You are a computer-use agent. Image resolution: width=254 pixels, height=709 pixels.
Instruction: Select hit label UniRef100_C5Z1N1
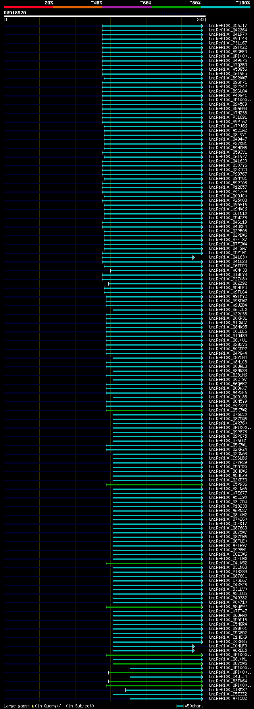(x=228, y=253)
